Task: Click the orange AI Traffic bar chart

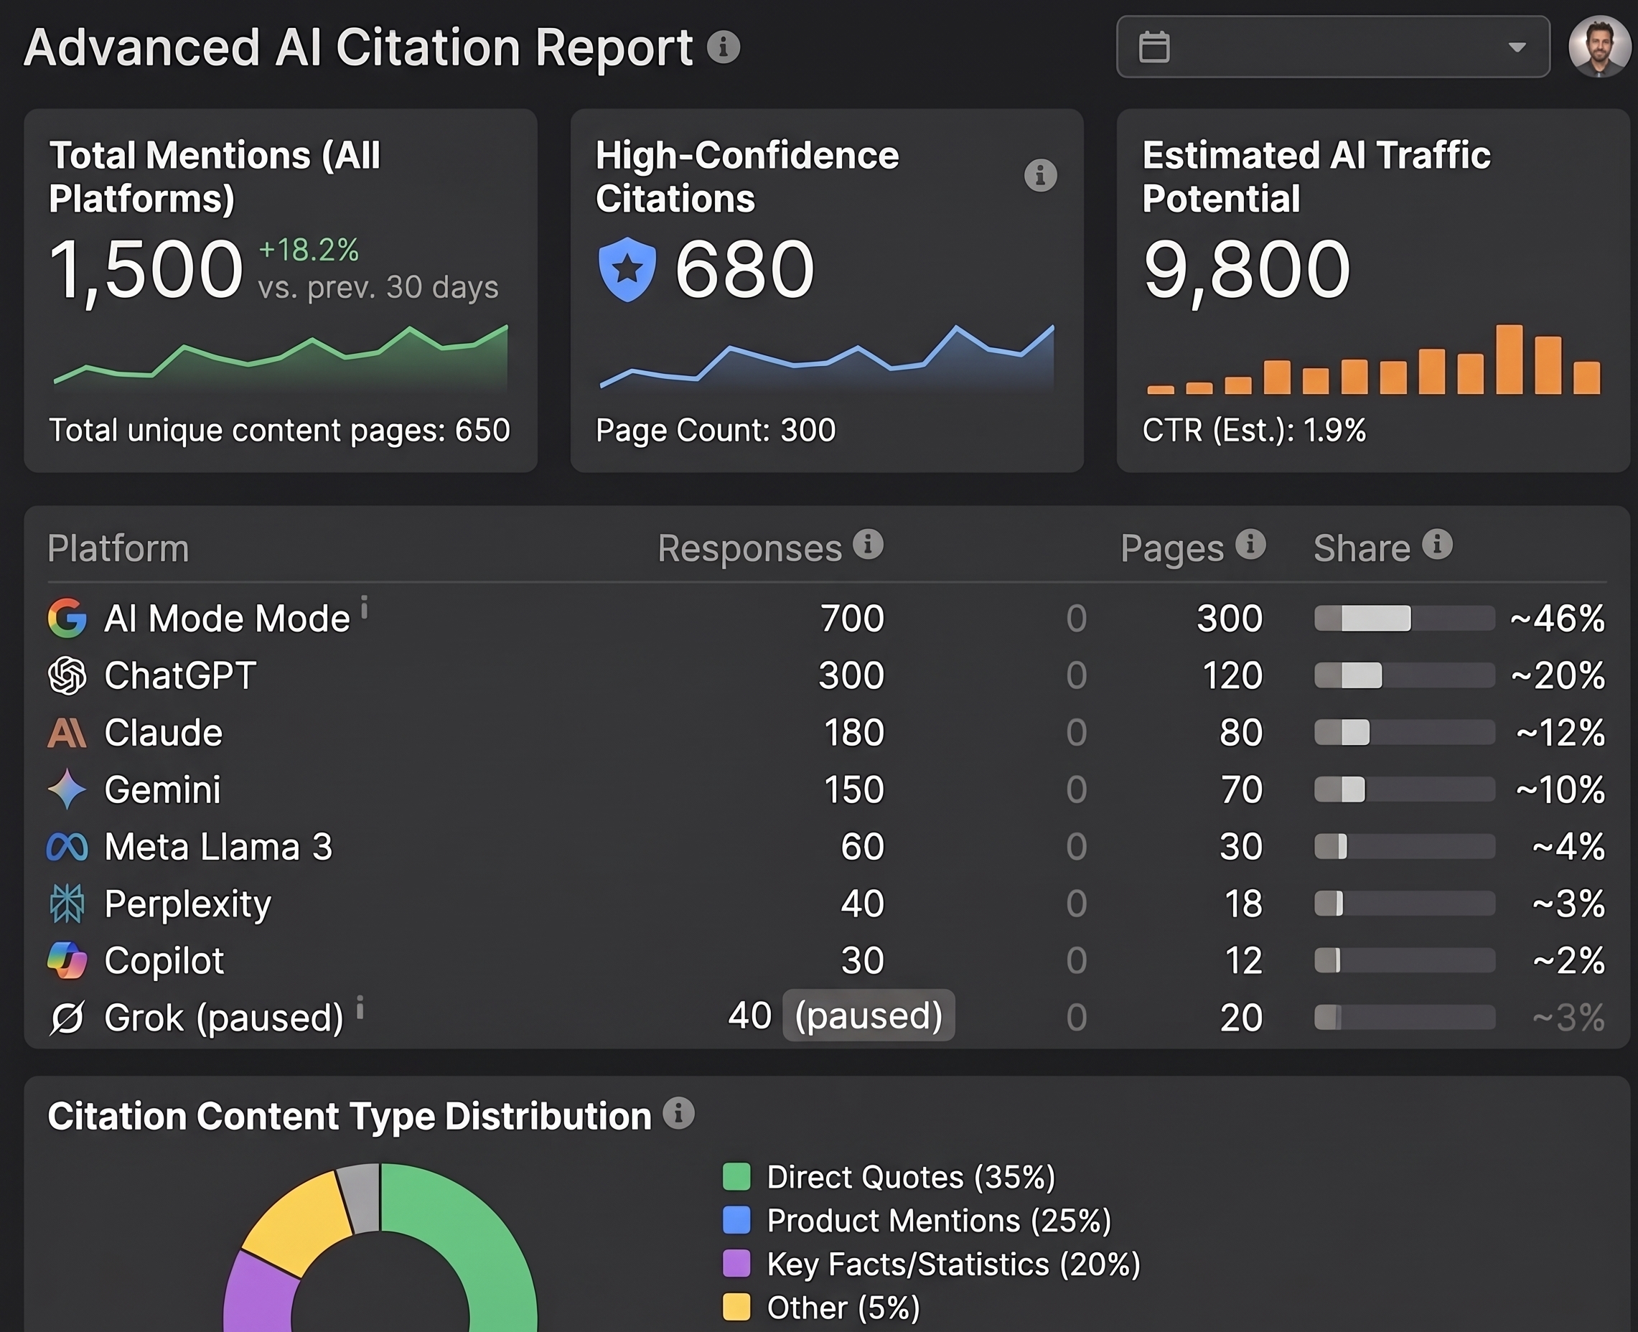Action: [x=1373, y=359]
